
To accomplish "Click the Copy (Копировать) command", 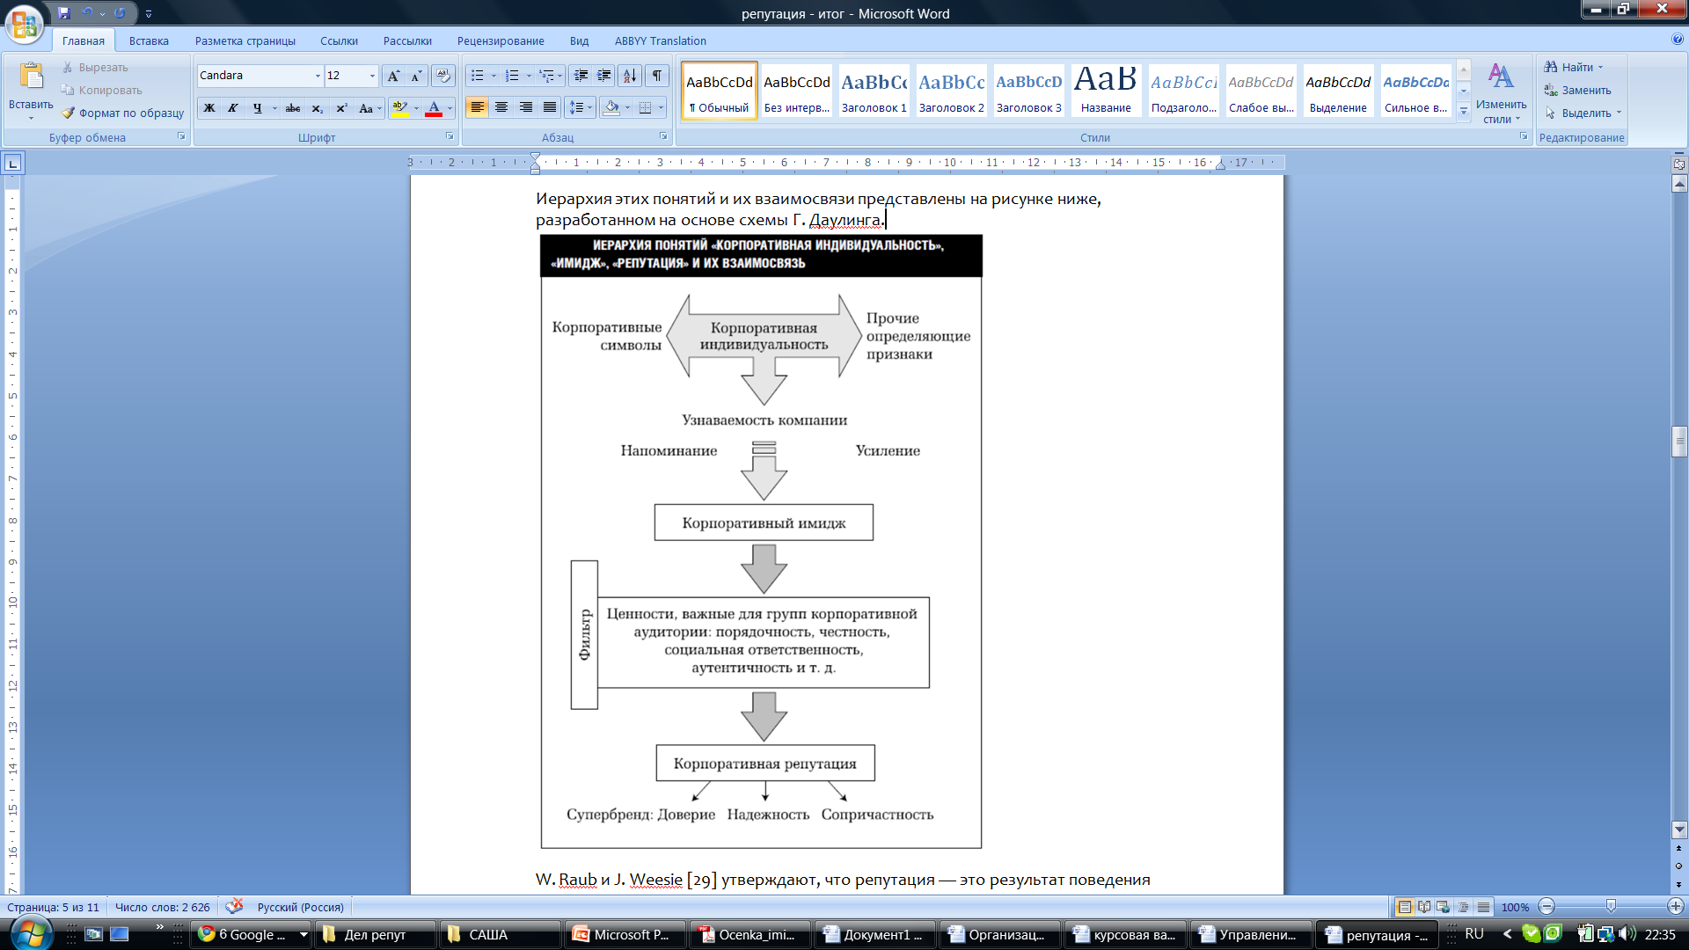I will click(x=101, y=90).
